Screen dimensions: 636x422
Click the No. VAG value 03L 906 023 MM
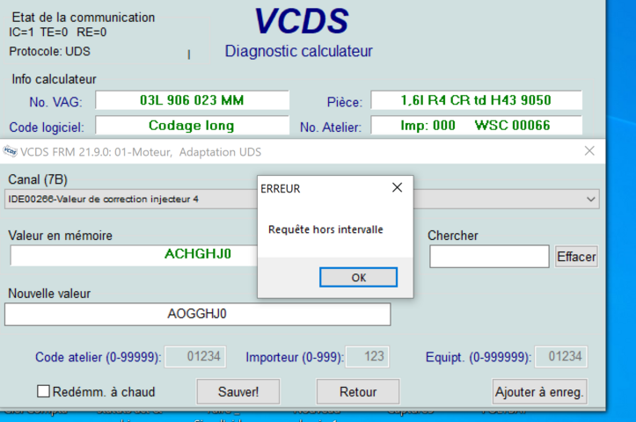tap(193, 100)
